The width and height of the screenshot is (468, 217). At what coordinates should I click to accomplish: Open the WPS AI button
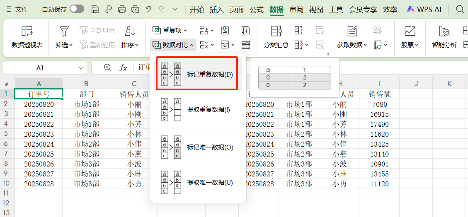(424, 9)
